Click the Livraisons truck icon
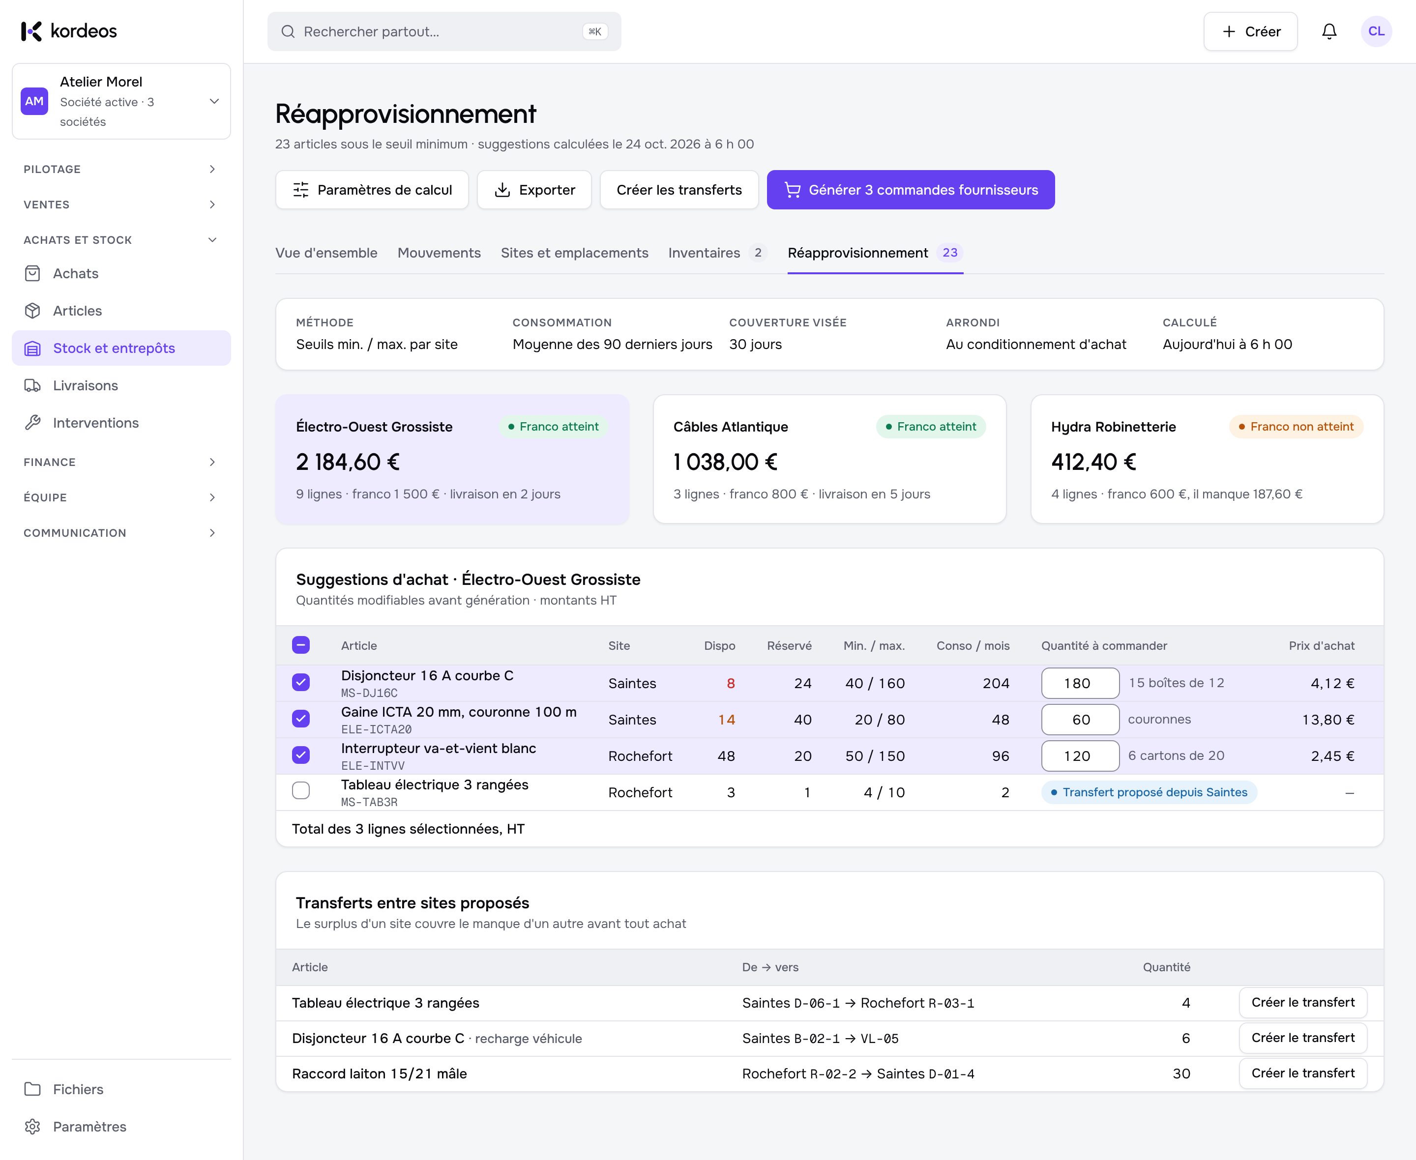Image resolution: width=1416 pixels, height=1160 pixels. (x=33, y=385)
